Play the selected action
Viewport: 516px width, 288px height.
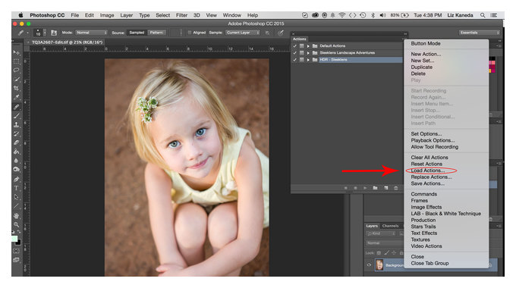pos(365,188)
